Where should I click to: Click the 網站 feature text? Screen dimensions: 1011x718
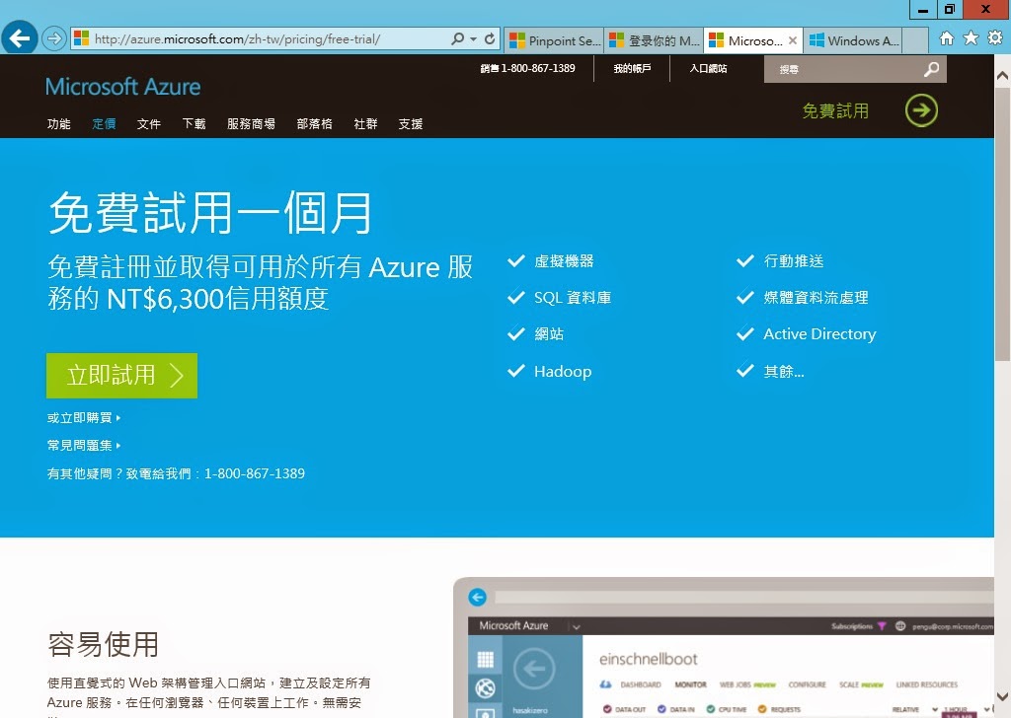pyautogui.click(x=549, y=333)
